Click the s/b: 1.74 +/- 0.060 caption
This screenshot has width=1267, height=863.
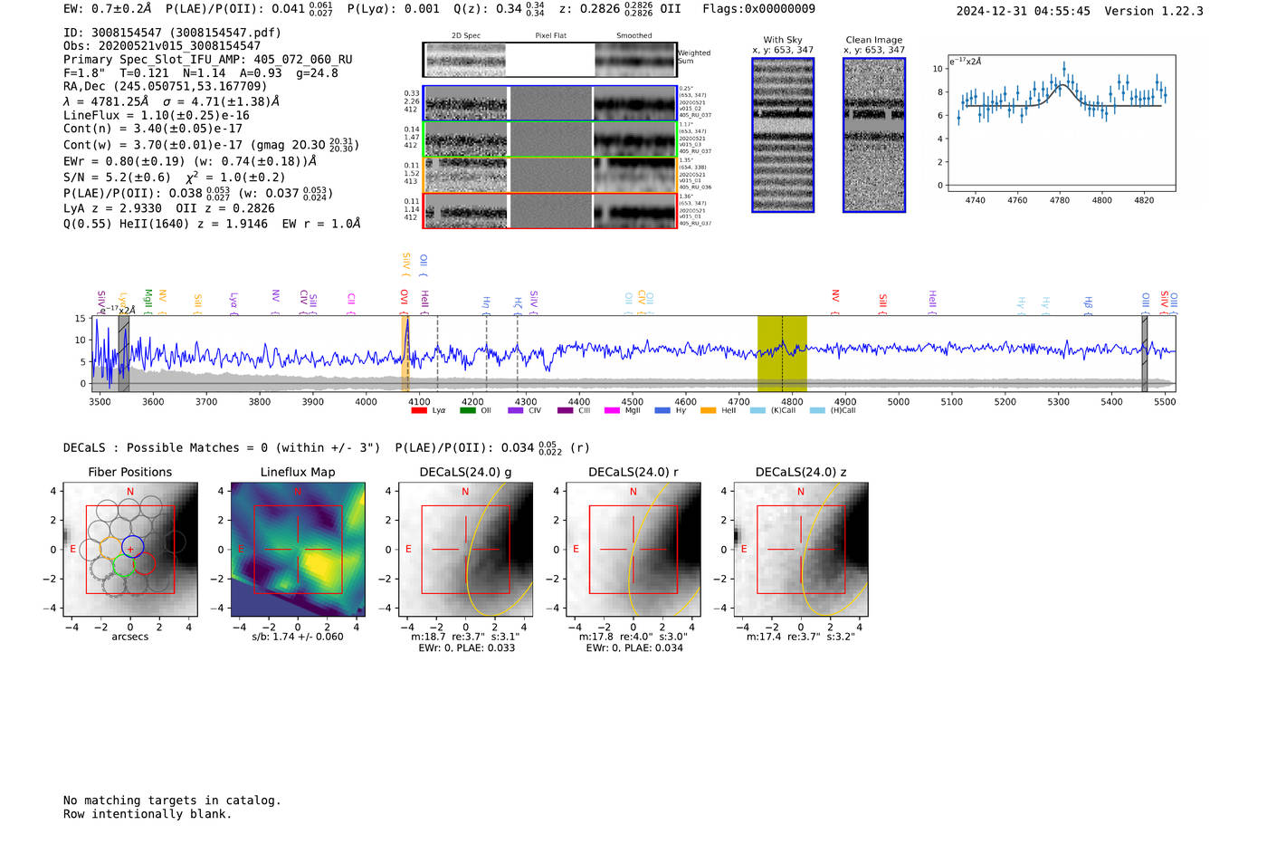(298, 637)
